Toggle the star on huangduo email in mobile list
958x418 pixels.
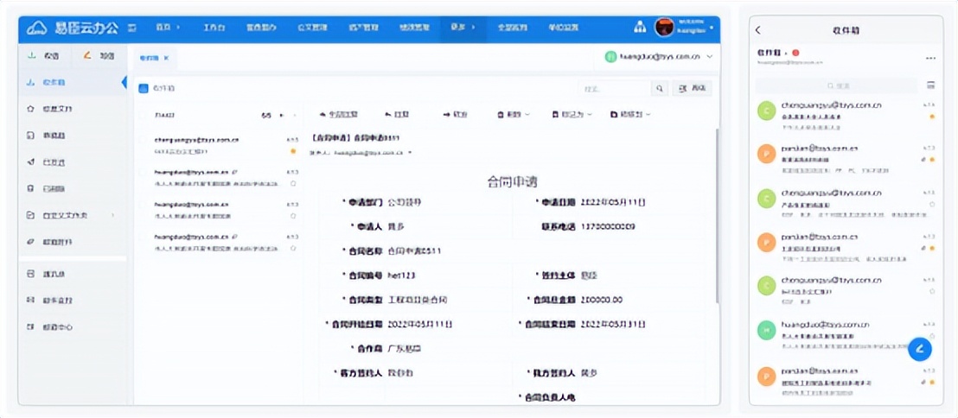[932, 336]
